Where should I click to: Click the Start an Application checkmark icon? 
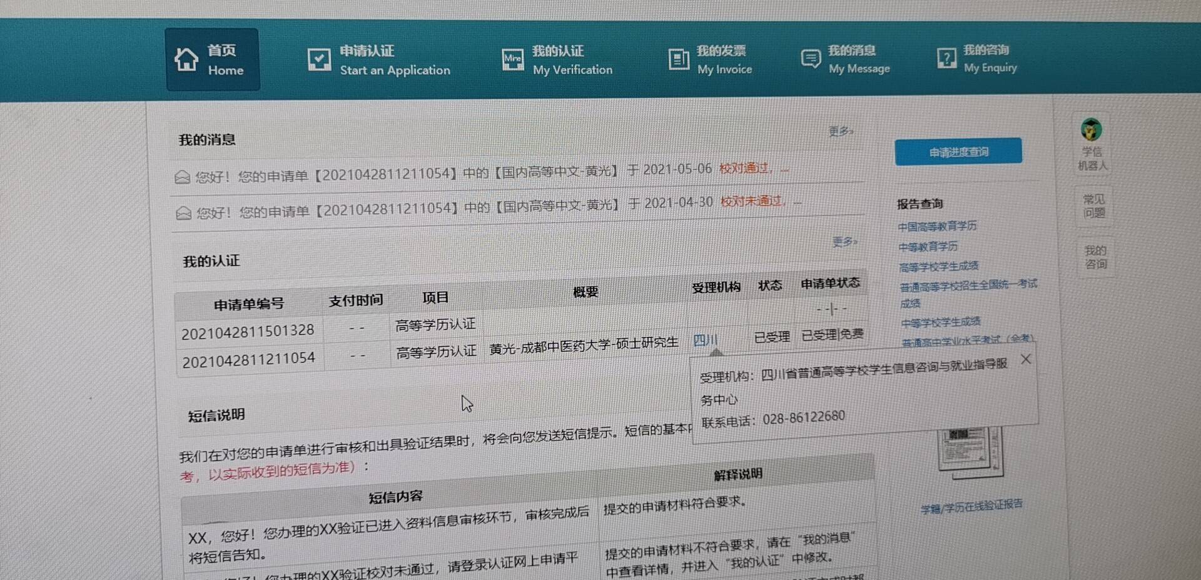[x=319, y=60]
